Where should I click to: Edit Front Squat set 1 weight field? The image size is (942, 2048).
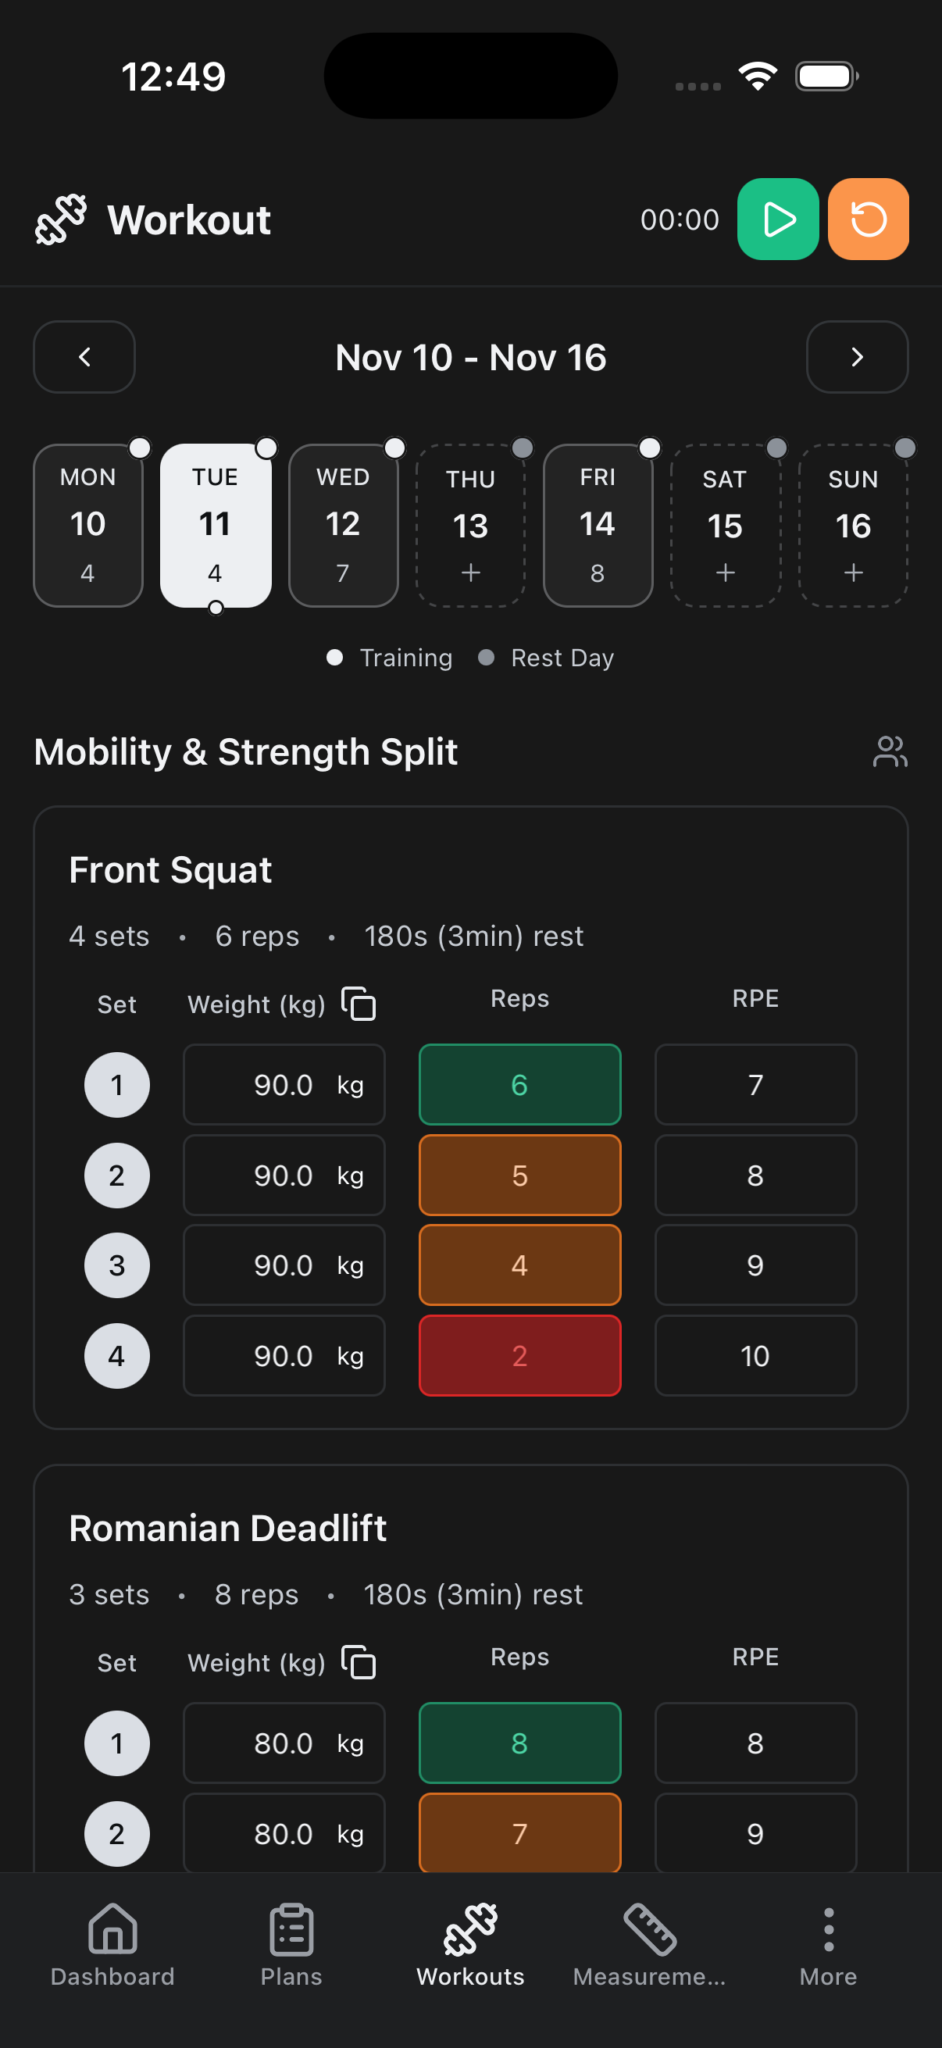[x=284, y=1084]
